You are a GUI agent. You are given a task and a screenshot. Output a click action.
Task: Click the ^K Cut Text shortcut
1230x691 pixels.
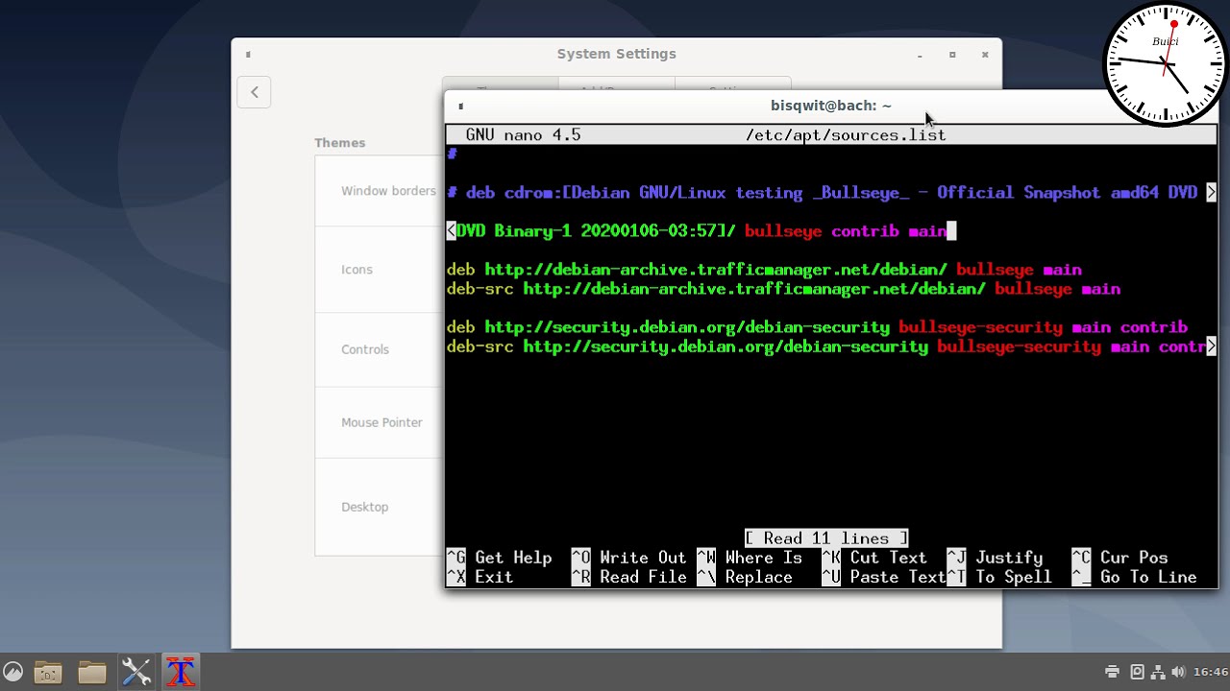[x=874, y=558]
